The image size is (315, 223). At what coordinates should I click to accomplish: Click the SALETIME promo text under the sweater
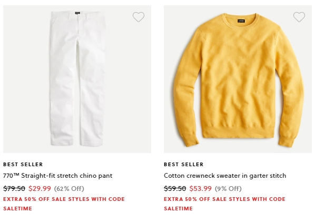179,209
